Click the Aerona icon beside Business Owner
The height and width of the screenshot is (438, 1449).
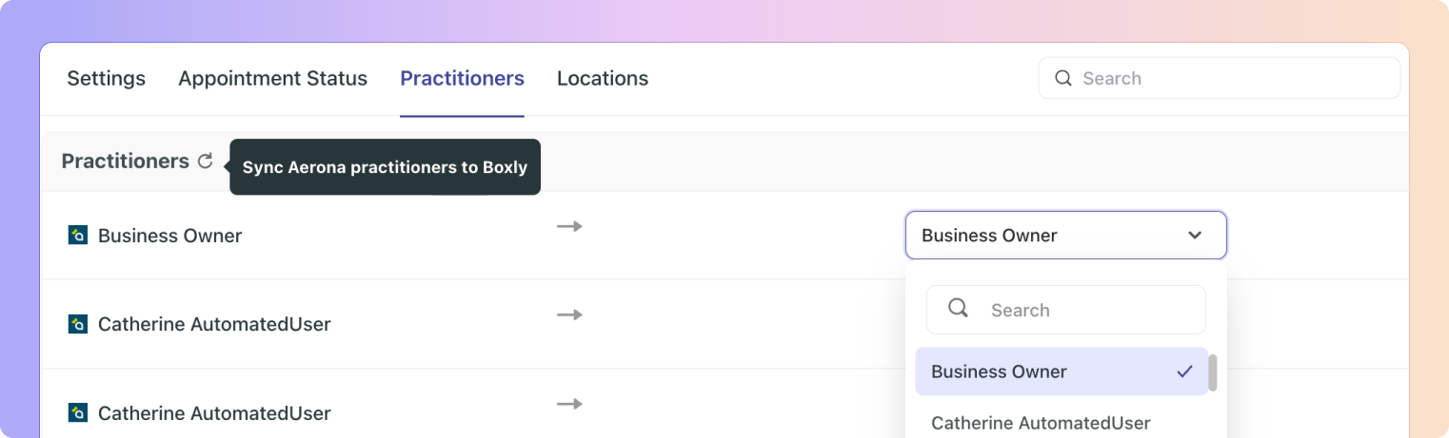click(x=78, y=236)
